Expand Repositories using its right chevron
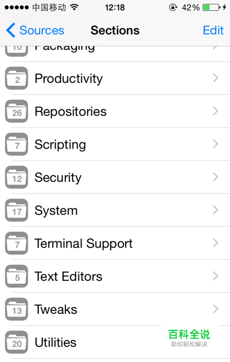The width and height of the screenshot is (230, 362). (215, 111)
